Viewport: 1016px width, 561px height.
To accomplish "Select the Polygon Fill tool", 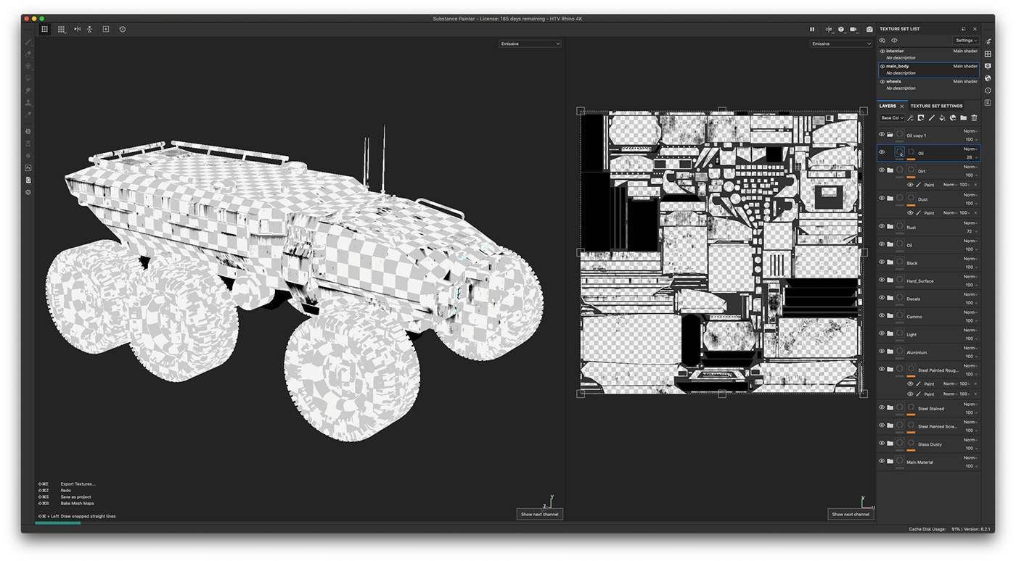I will pos(28,78).
